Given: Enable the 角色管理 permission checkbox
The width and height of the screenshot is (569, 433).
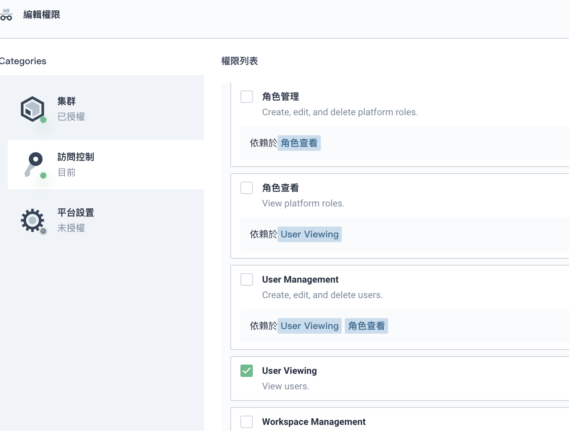Looking at the screenshot, I should (247, 97).
